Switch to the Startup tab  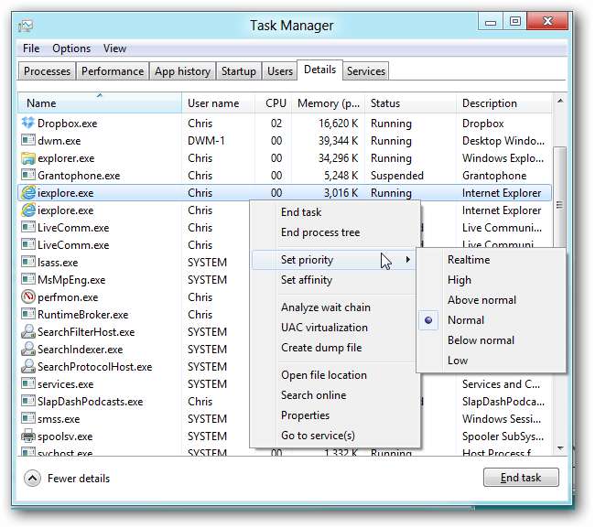[239, 71]
